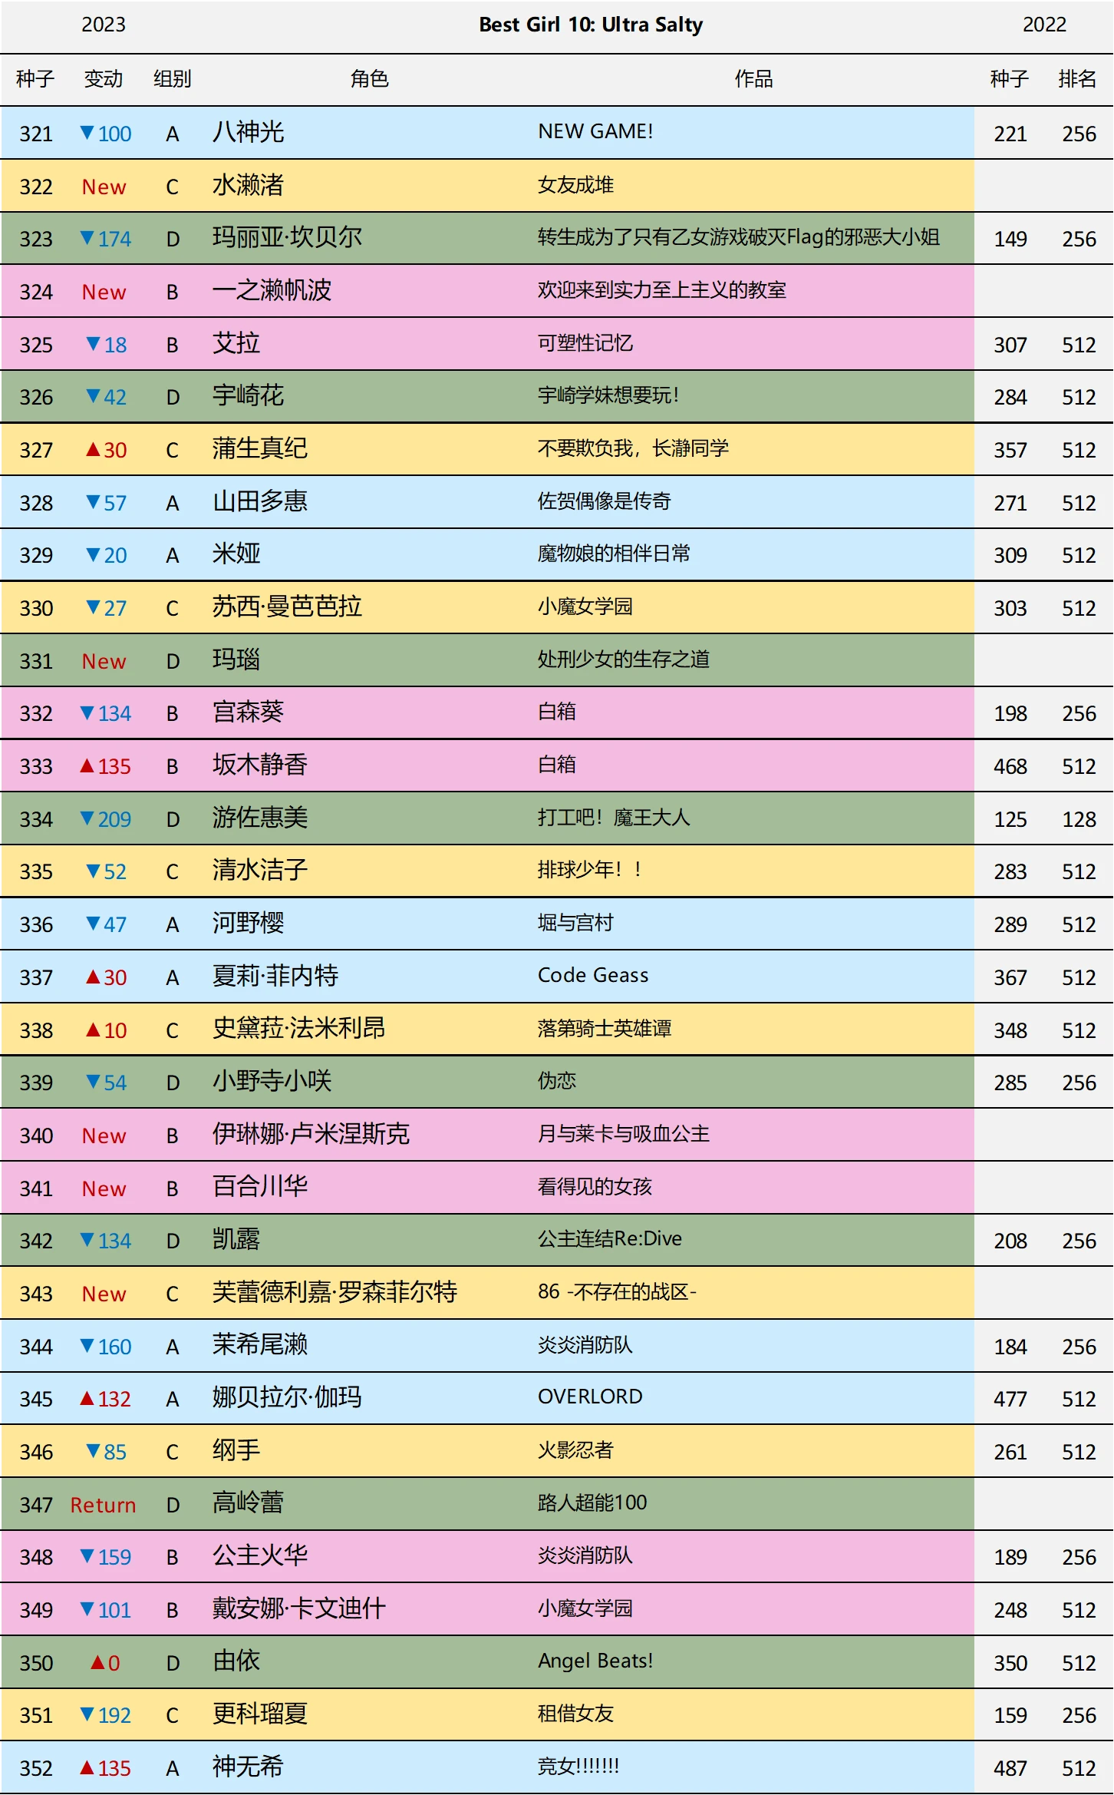Select character '神无希'
Image resolution: width=1114 pixels, height=1795 pixels.
pos(249,1767)
